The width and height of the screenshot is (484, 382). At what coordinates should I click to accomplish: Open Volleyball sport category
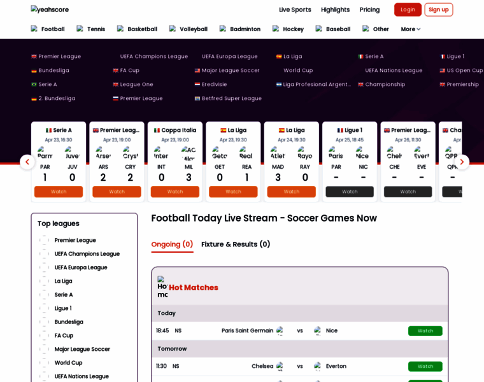click(x=189, y=29)
